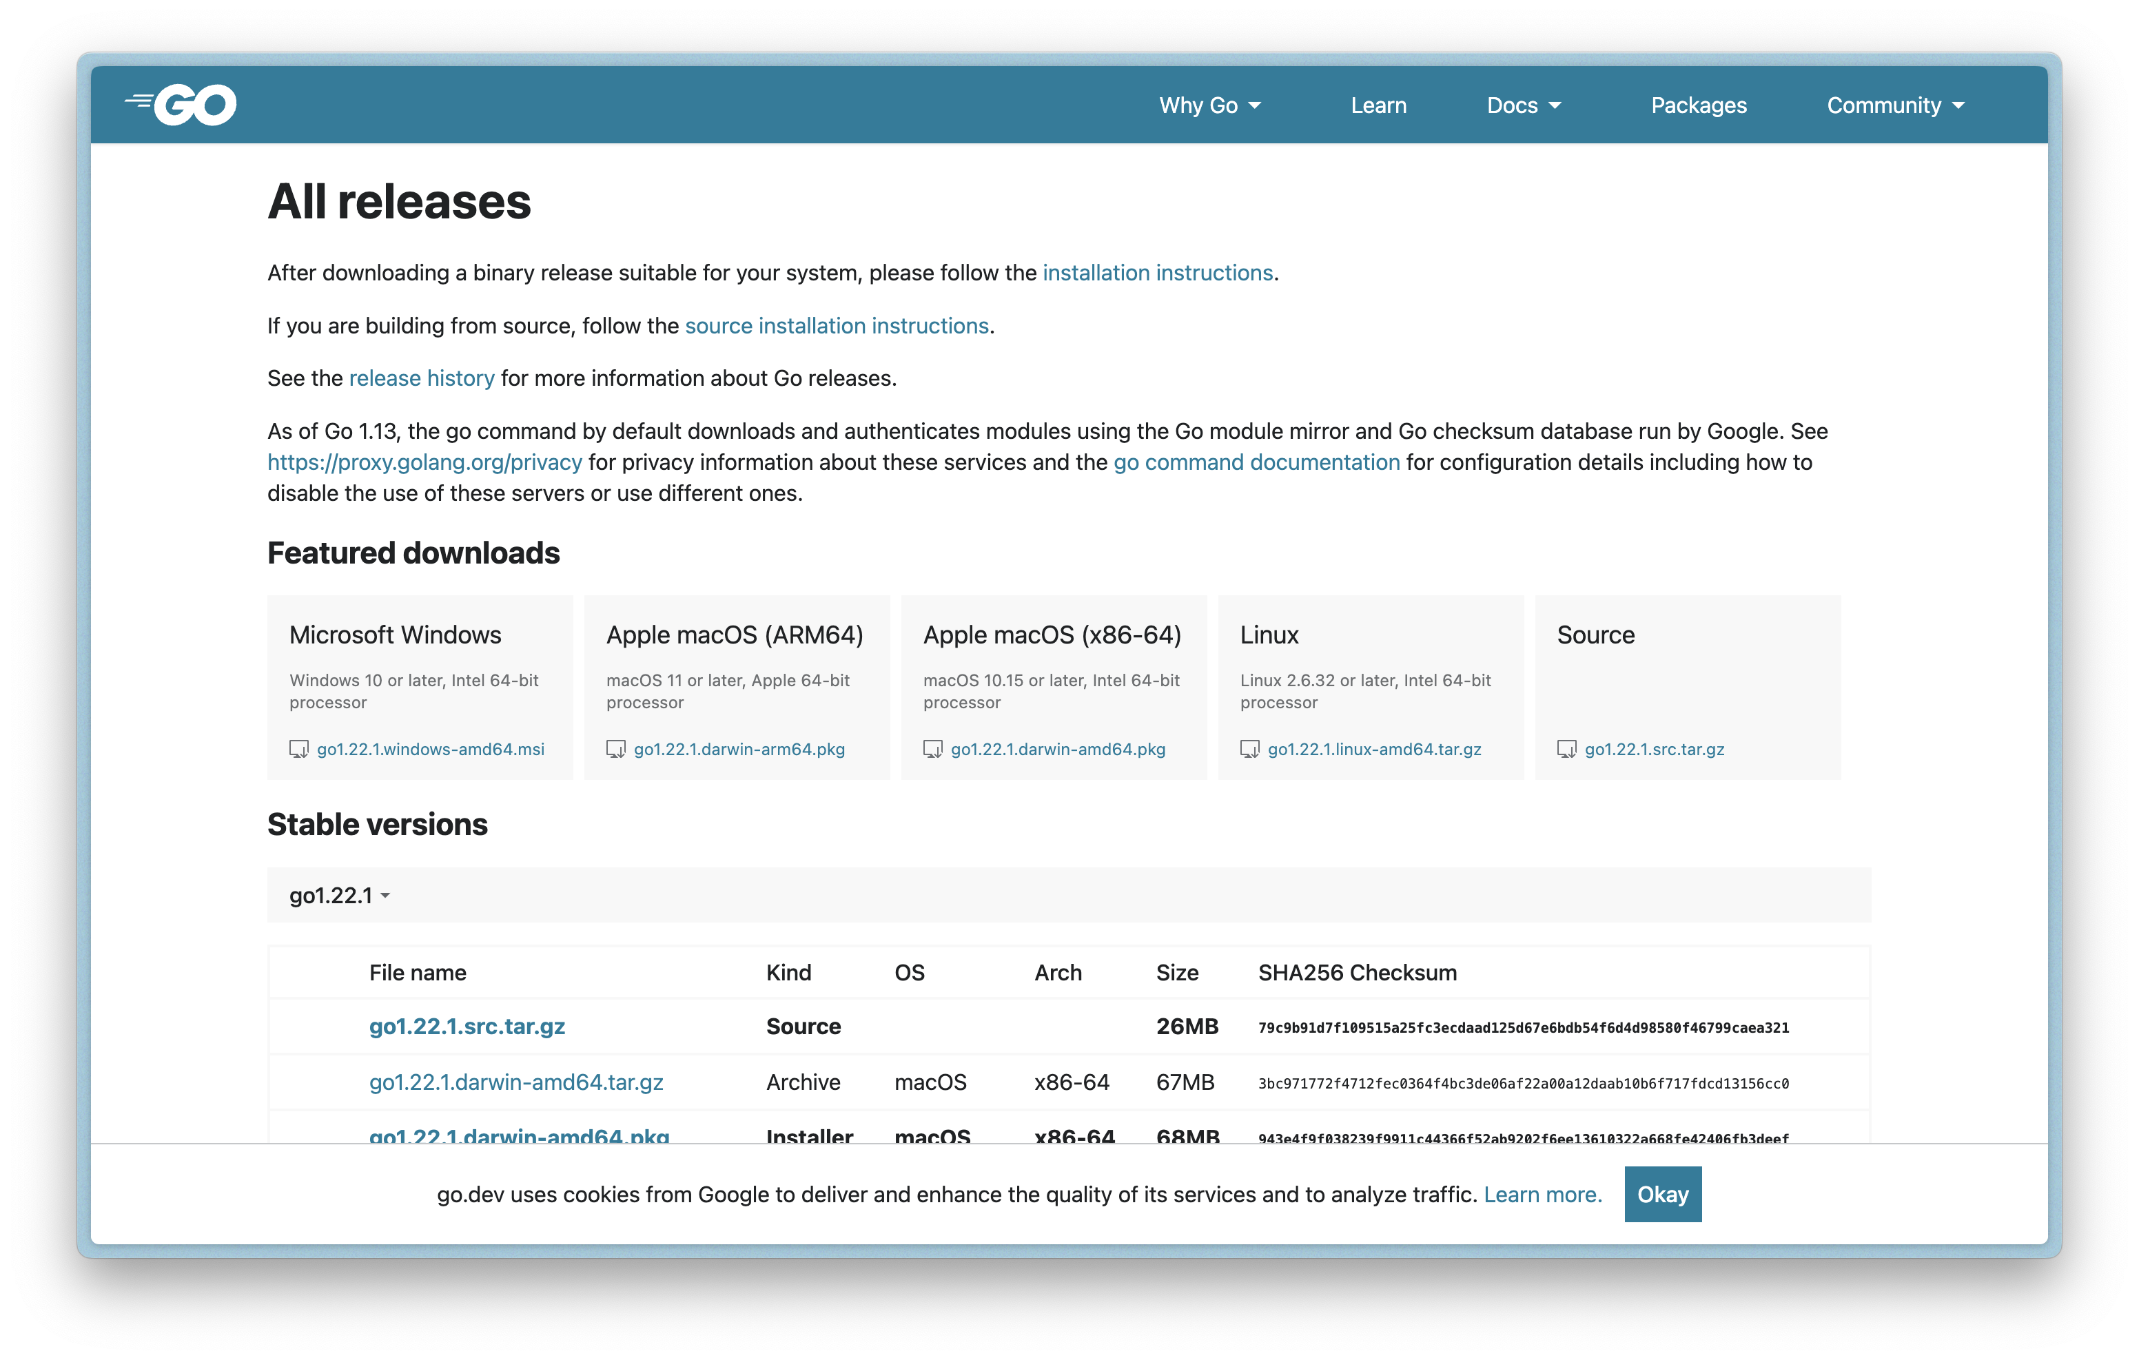
Task: Click Learn more about cookies
Action: (1542, 1195)
